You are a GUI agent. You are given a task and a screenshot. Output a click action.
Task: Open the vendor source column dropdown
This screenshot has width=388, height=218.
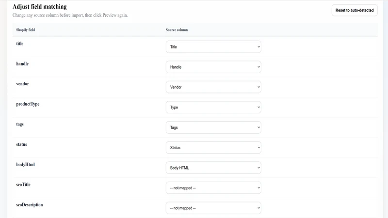coord(213,87)
